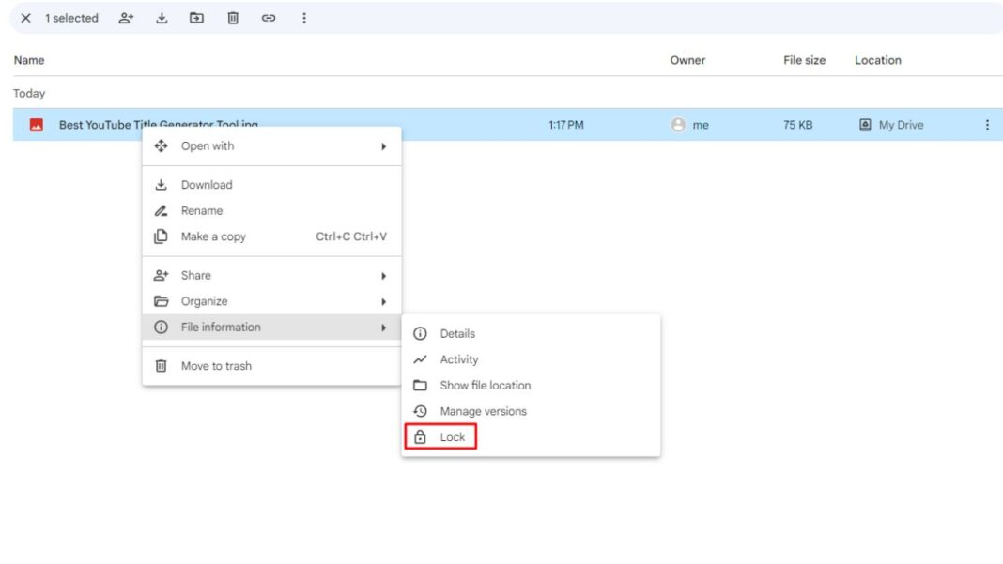Viewport: 1003px width, 564px height.
Task: Select Show file location in the submenu
Action: [x=486, y=385]
